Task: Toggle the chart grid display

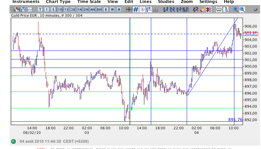Action: pyautogui.click(x=135, y=10)
